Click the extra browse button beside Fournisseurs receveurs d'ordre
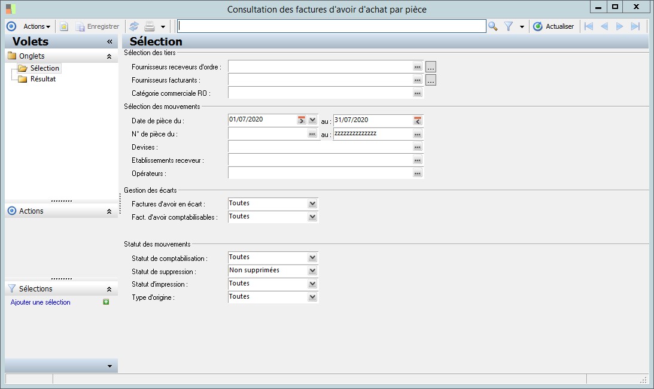Image resolution: width=654 pixels, height=389 pixels. click(431, 67)
